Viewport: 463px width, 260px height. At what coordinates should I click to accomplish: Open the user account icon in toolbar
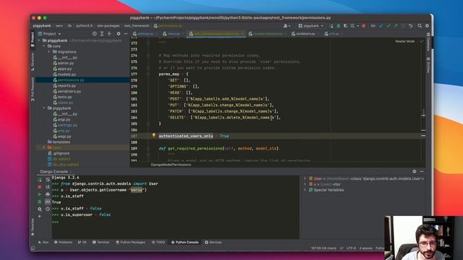pos(286,26)
